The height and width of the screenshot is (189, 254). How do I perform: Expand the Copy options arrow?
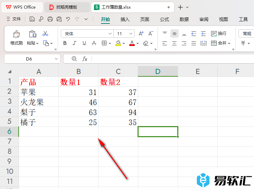51,44
